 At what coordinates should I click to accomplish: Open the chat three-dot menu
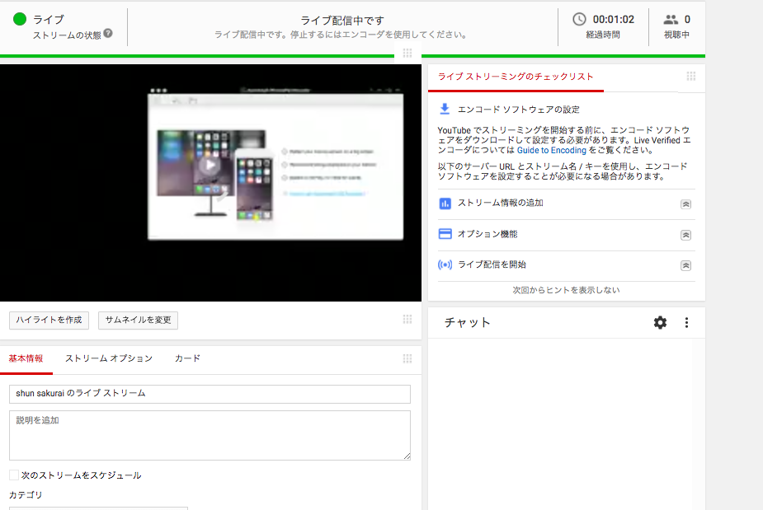point(687,323)
